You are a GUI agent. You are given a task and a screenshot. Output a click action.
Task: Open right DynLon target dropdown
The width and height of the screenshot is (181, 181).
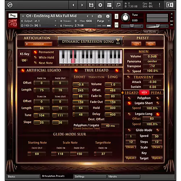point(157,158)
